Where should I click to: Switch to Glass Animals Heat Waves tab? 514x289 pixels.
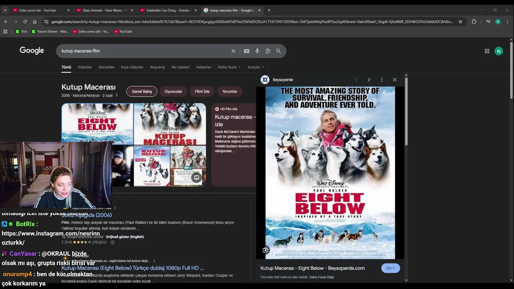[104, 10]
